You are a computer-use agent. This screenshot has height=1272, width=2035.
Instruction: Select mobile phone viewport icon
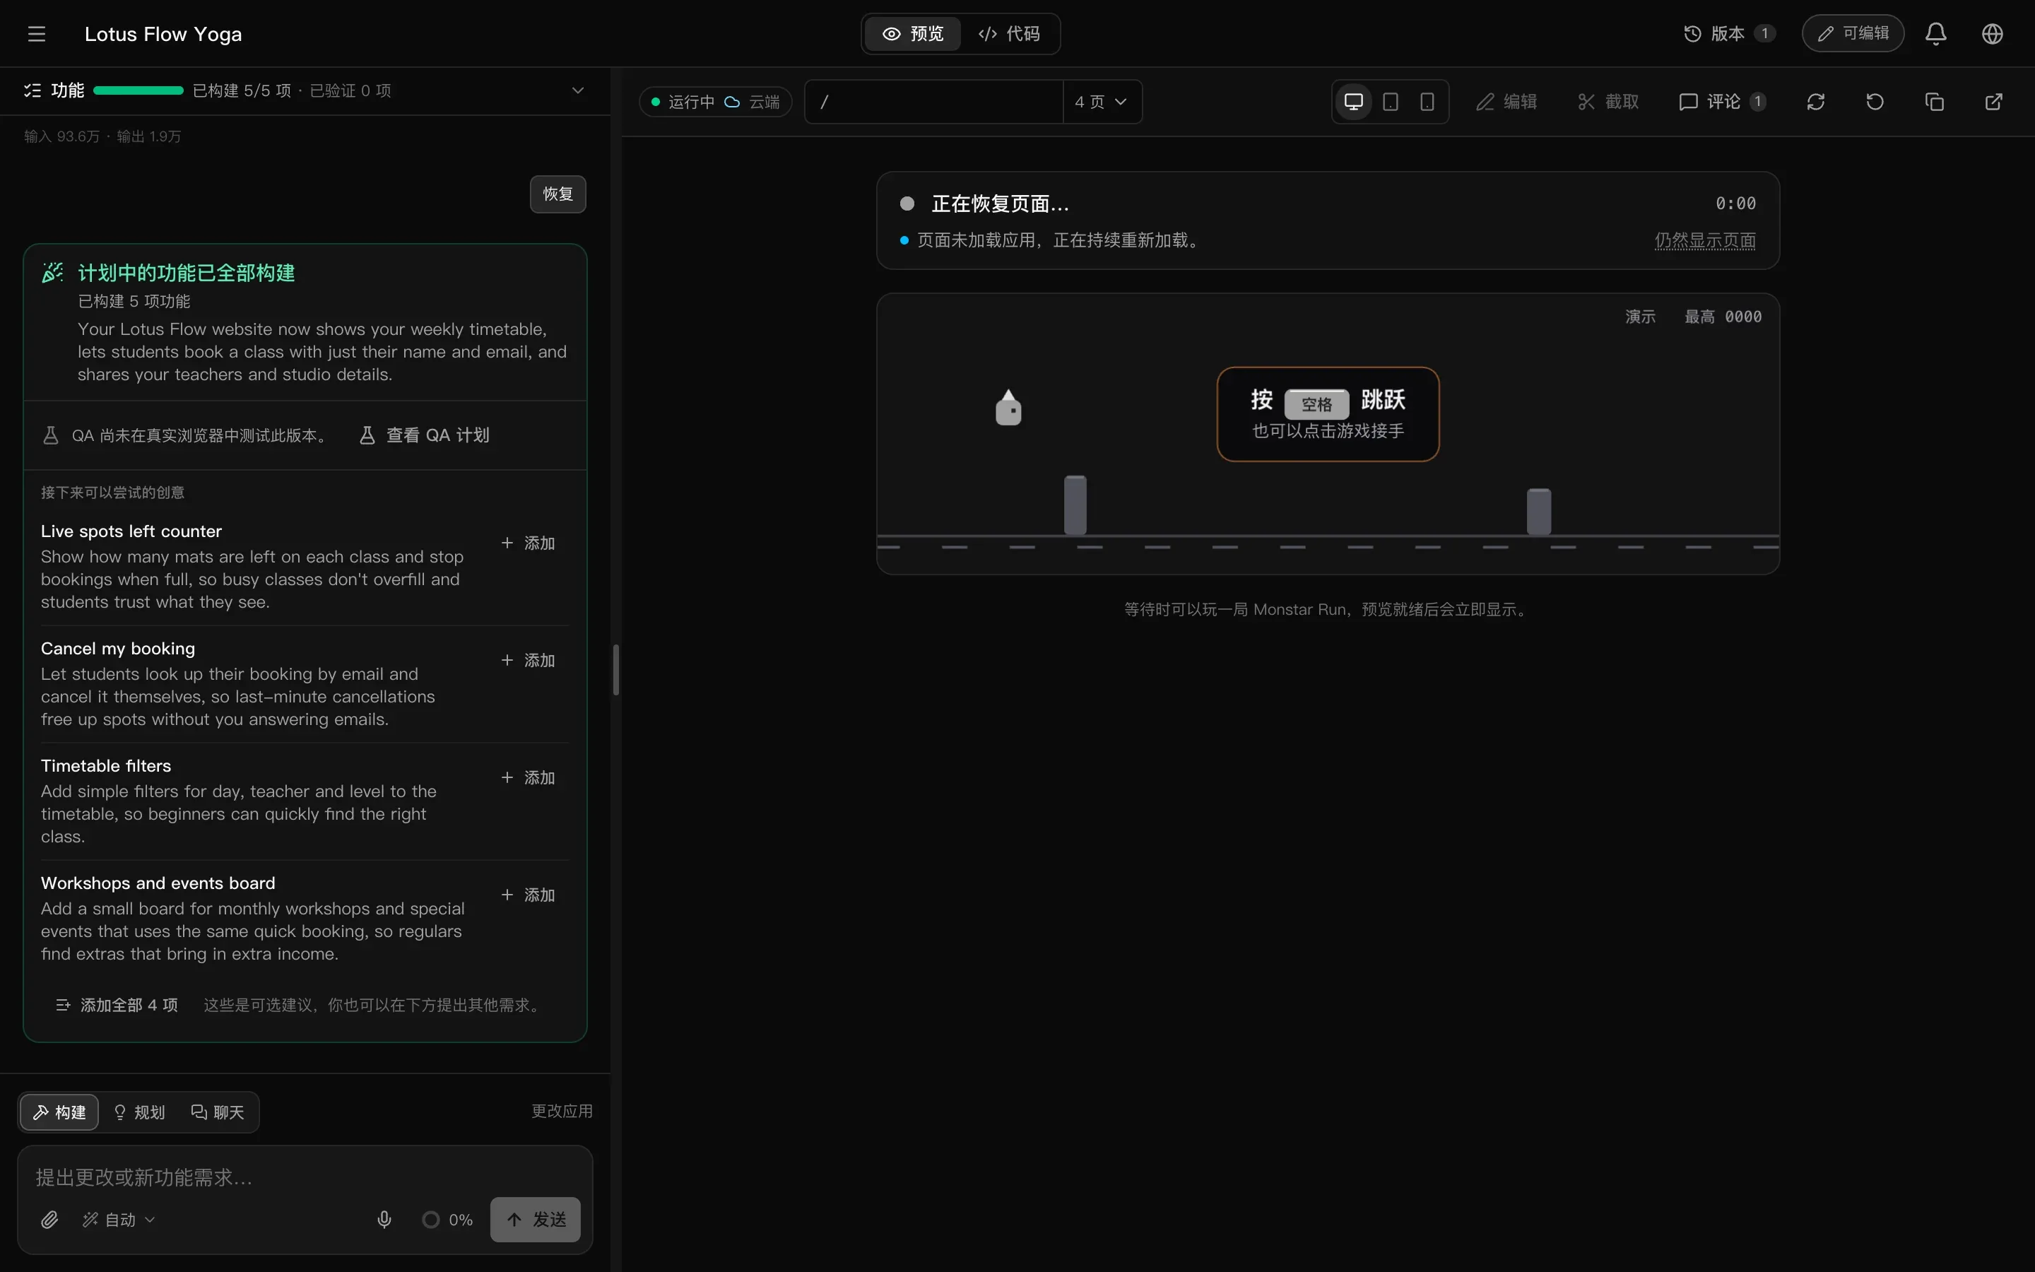1427,102
